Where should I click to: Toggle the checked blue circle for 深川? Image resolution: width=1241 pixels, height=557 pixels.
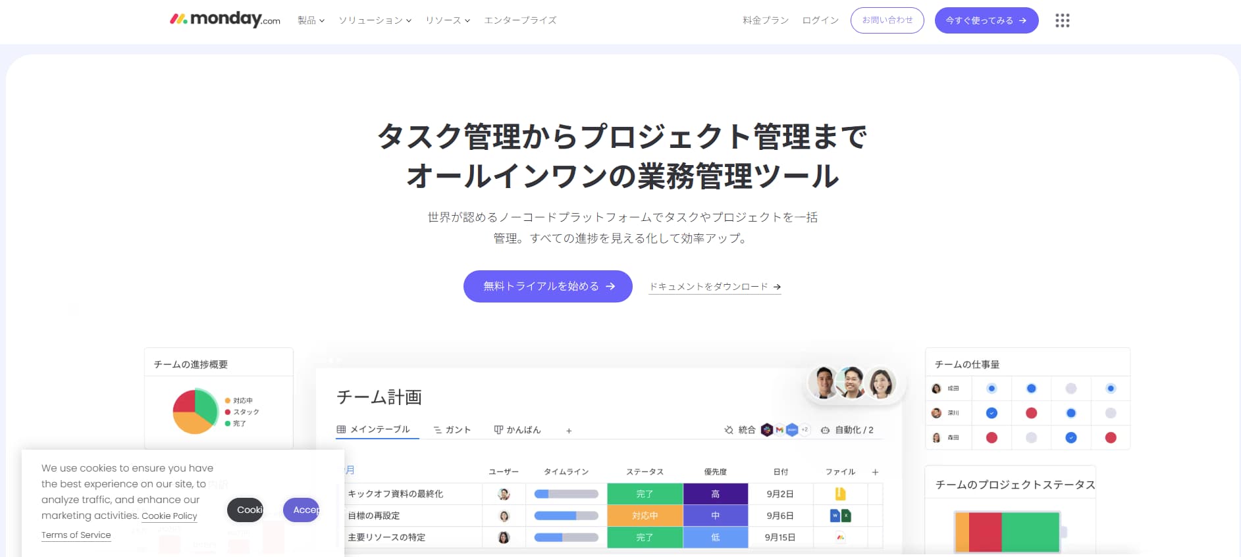pyautogui.click(x=991, y=413)
